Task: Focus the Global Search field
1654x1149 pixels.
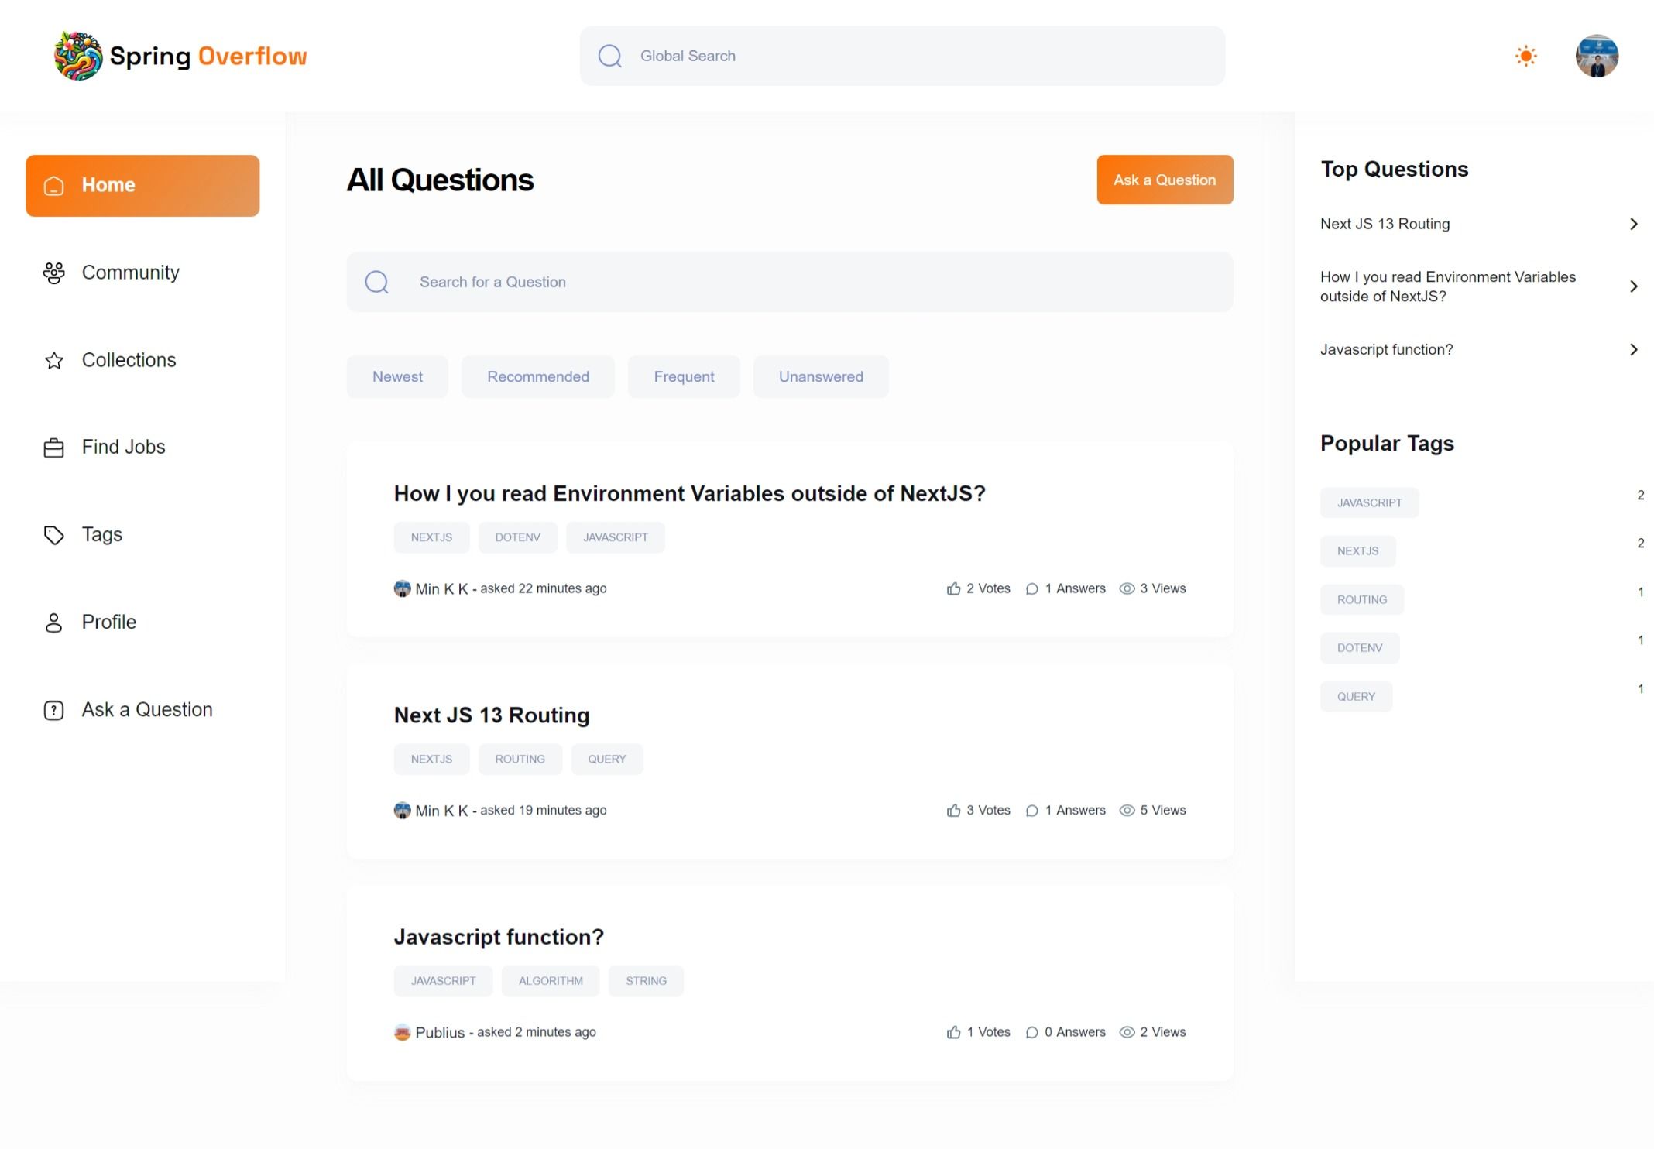Action: 902,56
